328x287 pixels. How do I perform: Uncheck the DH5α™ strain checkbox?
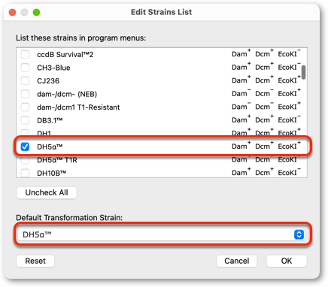point(25,147)
